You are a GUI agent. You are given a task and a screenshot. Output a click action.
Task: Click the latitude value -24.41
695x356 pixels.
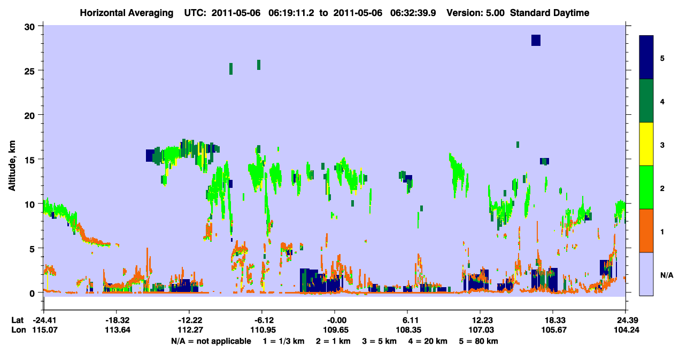point(43,320)
